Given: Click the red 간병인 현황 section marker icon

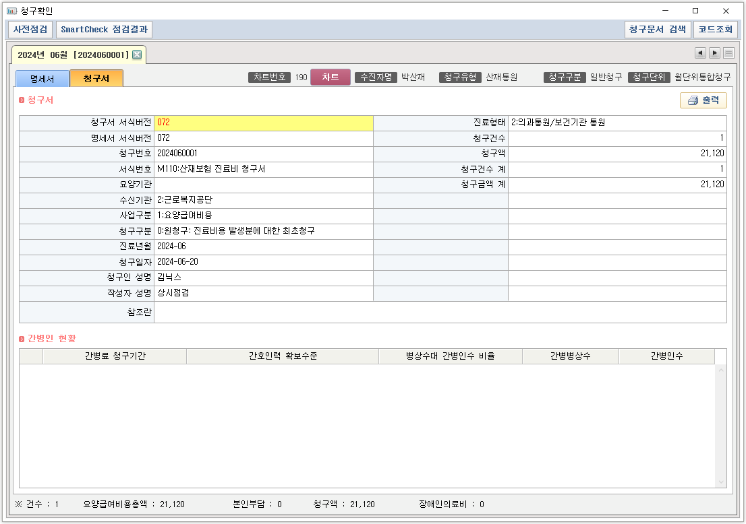Looking at the screenshot, I should coord(22,338).
